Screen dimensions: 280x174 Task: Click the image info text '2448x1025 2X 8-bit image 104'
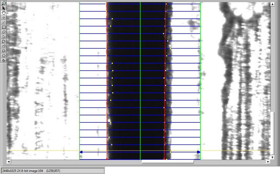pyautogui.click(x=22, y=171)
